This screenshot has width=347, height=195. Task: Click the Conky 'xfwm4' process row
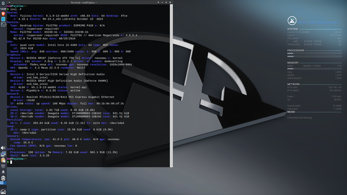314,75
